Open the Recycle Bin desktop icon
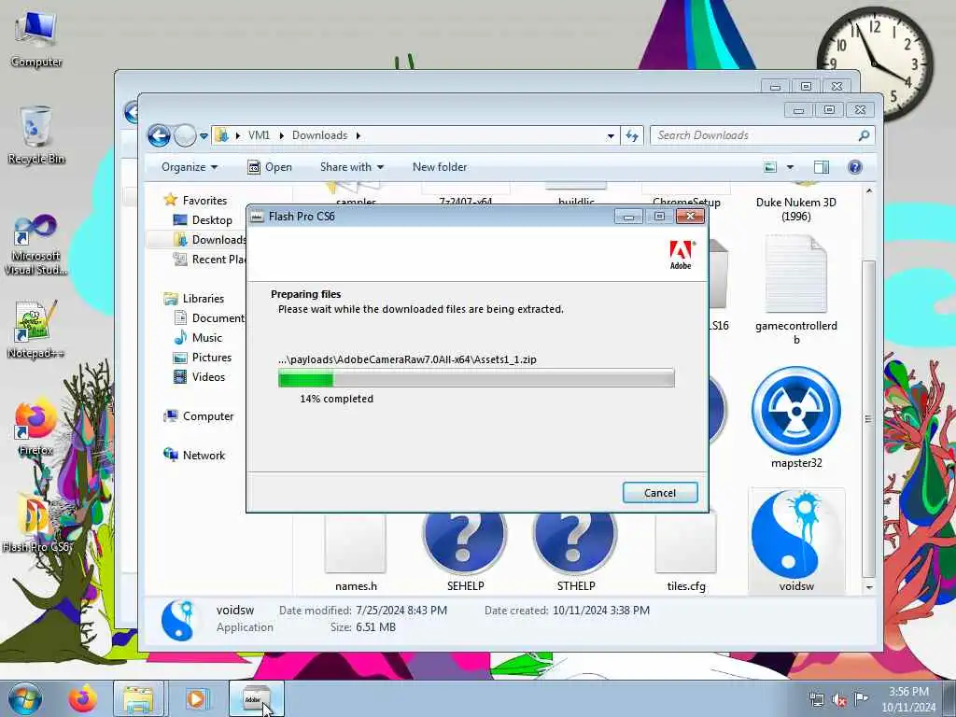956x717 pixels. (x=36, y=134)
